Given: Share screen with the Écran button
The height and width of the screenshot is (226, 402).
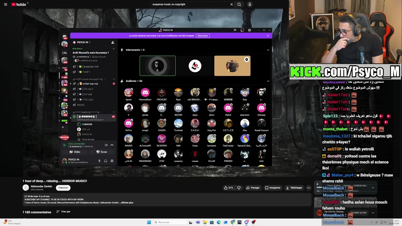Looking at the screenshot, I should click(x=102, y=152).
